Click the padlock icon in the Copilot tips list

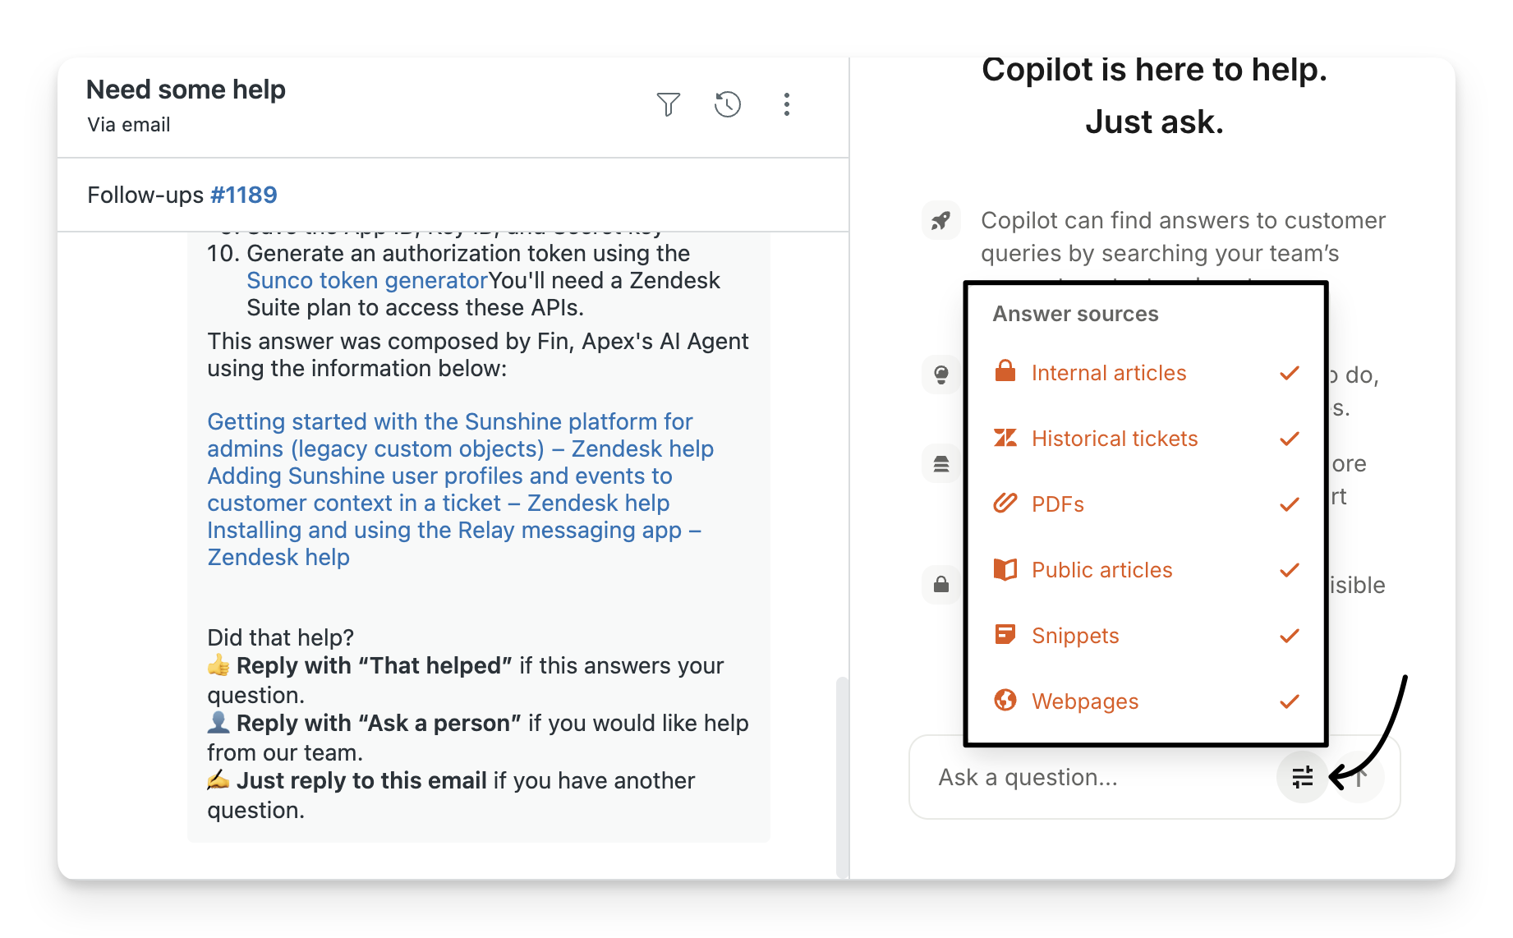pyautogui.click(x=940, y=585)
